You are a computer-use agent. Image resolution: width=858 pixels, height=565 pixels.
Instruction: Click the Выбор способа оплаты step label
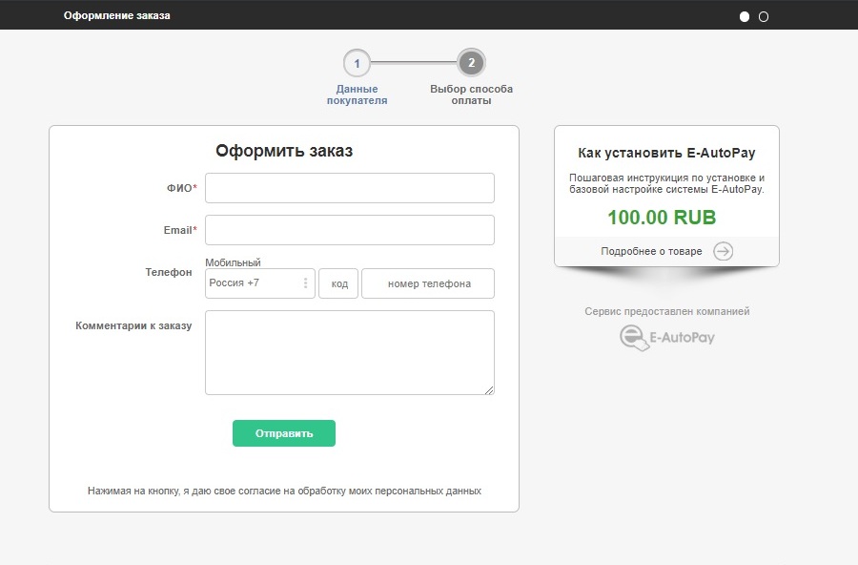click(471, 94)
